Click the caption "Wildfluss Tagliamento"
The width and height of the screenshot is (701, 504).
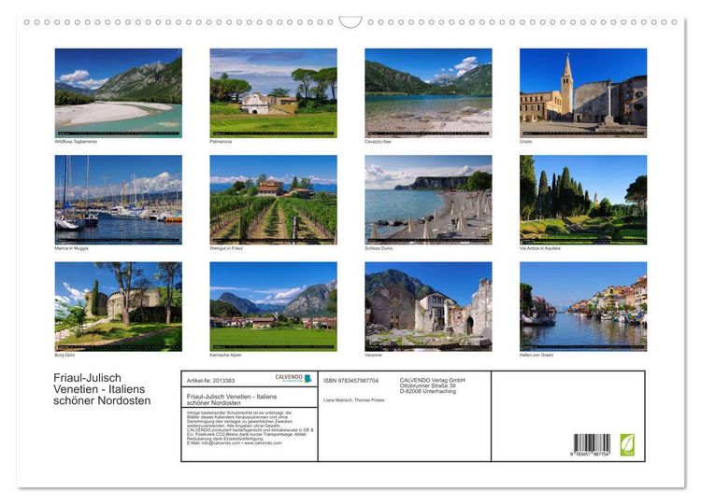[x=76, y=142]
